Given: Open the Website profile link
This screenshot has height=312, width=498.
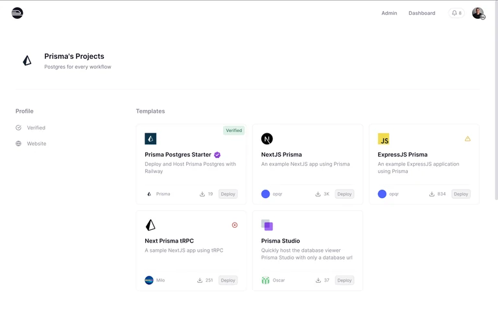Looking at the screenshot, I should 36,143.
